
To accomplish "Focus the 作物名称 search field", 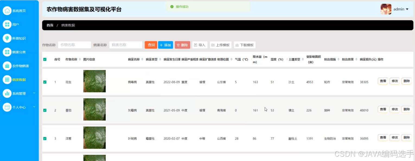I will [x=74, y=45].
